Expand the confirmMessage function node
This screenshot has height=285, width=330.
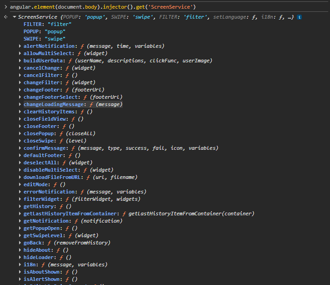20,148
